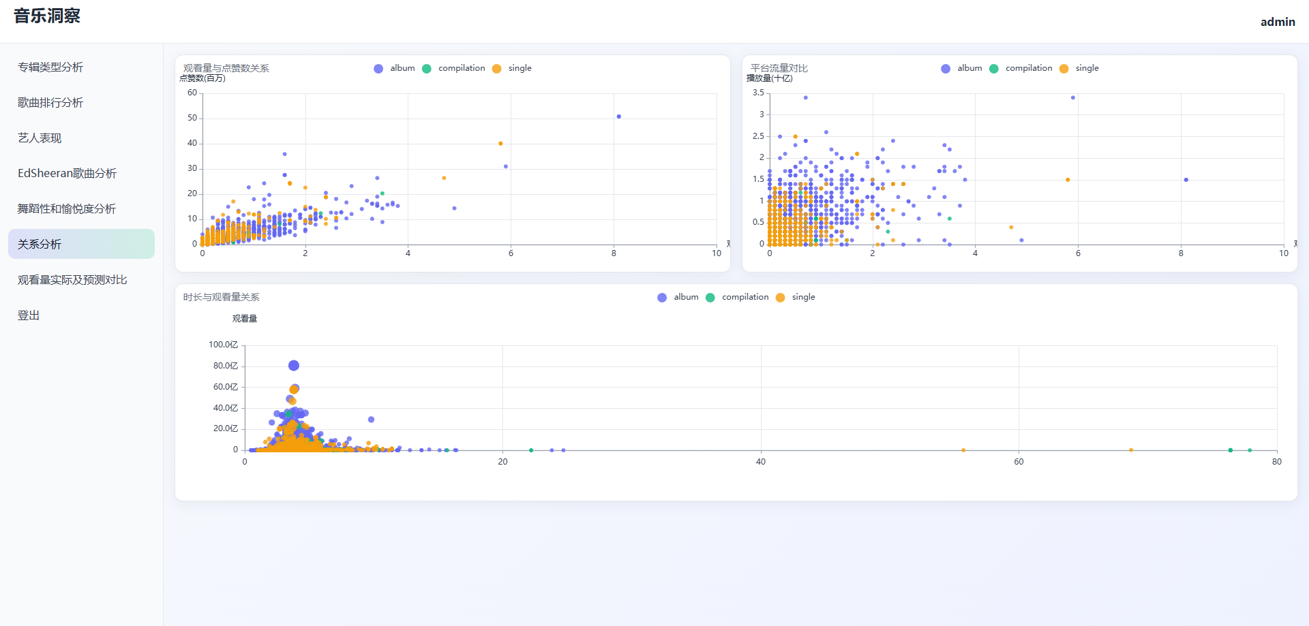Toggle compilation legend icon in 平台流量对比 chart
The width and height of the screenshot is (1309, 626).
[994, 68]
